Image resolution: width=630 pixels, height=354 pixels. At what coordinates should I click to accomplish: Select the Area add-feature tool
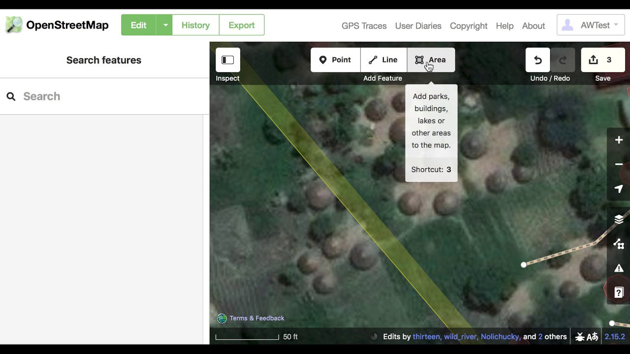point(431,60)
